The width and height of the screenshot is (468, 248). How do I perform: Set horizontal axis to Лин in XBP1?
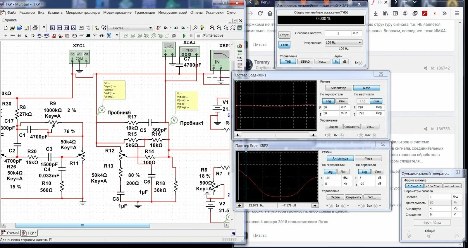point(342,101)
